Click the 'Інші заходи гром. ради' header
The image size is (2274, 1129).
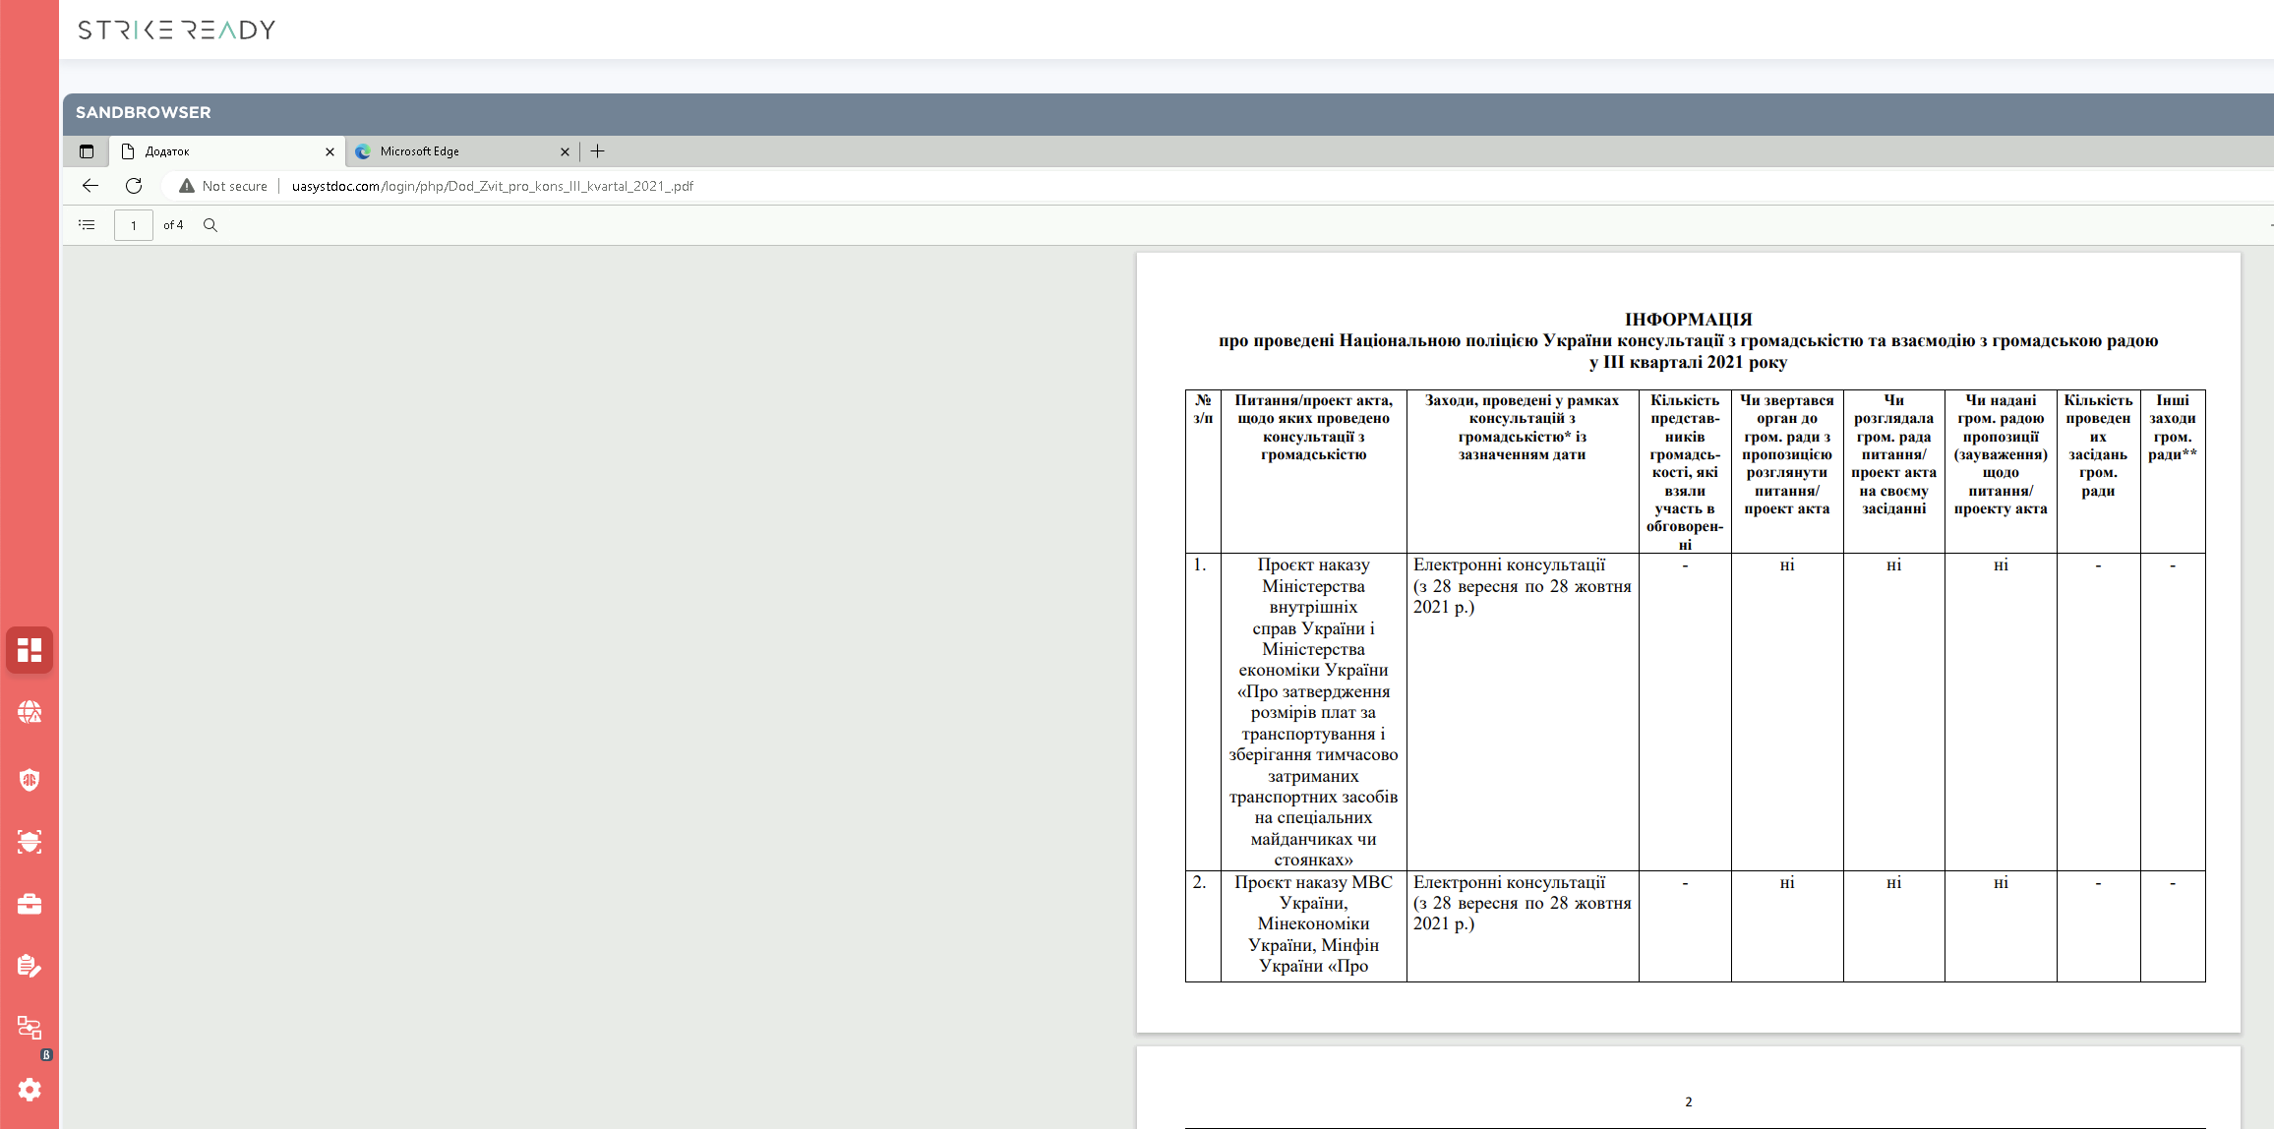click(2173, 472)
